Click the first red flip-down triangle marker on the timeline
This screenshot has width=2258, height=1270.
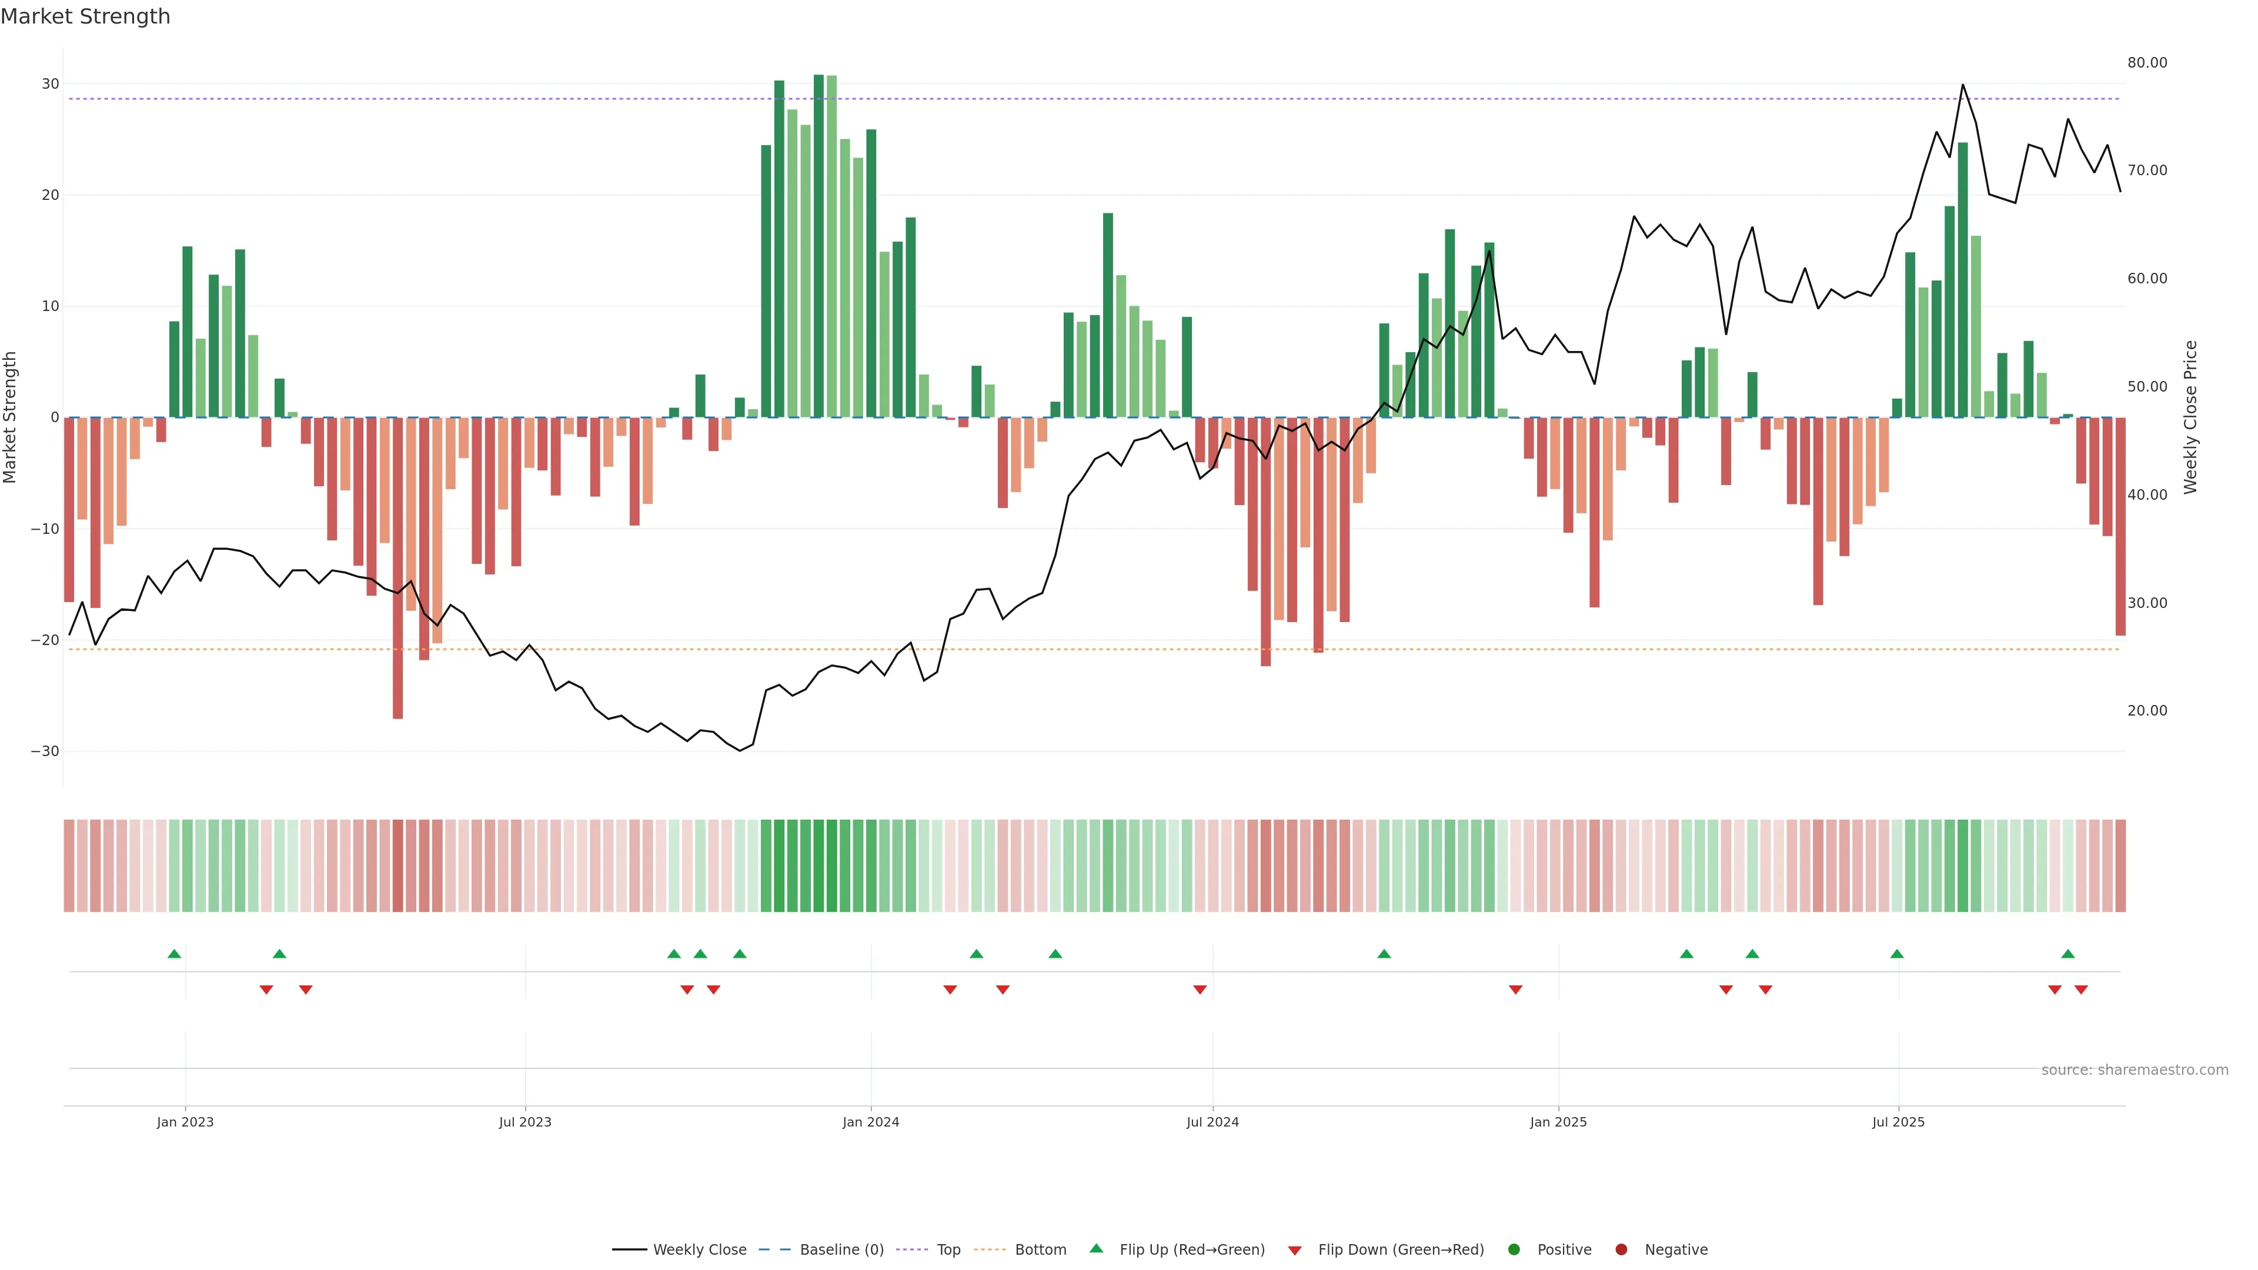point(266,990)
